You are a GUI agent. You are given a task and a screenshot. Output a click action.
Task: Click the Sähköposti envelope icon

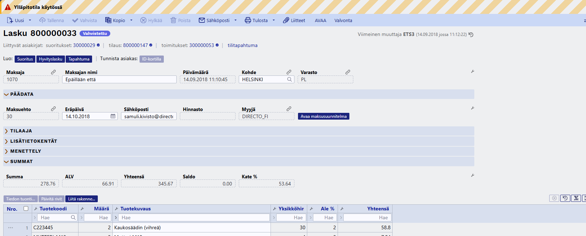click(x=202, y=20)
